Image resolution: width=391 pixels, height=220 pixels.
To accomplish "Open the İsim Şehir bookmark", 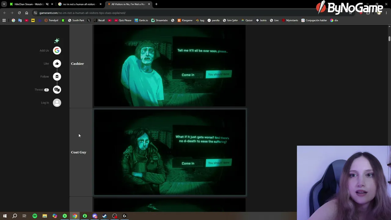I will [230, 20].
